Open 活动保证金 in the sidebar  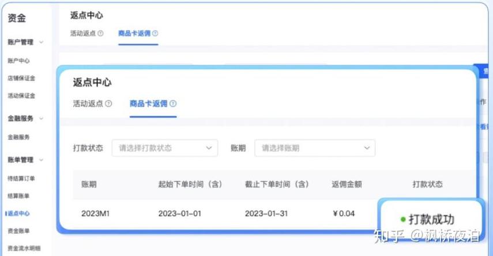[21, 96]
